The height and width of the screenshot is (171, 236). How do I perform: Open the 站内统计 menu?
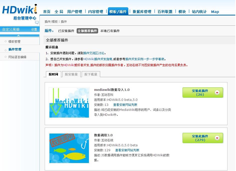[199, 11]
